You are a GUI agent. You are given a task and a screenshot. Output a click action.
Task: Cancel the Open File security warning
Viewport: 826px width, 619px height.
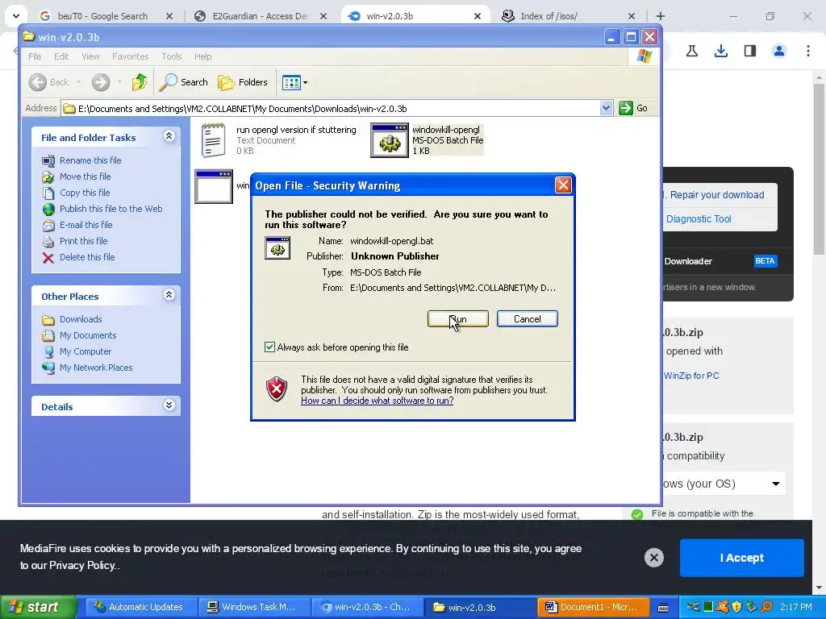pyautogui.click(x=527, y=319)
